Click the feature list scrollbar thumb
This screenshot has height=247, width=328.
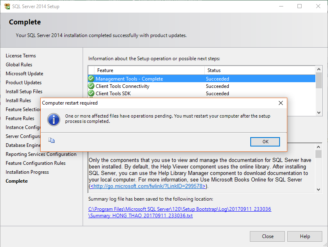319,80
